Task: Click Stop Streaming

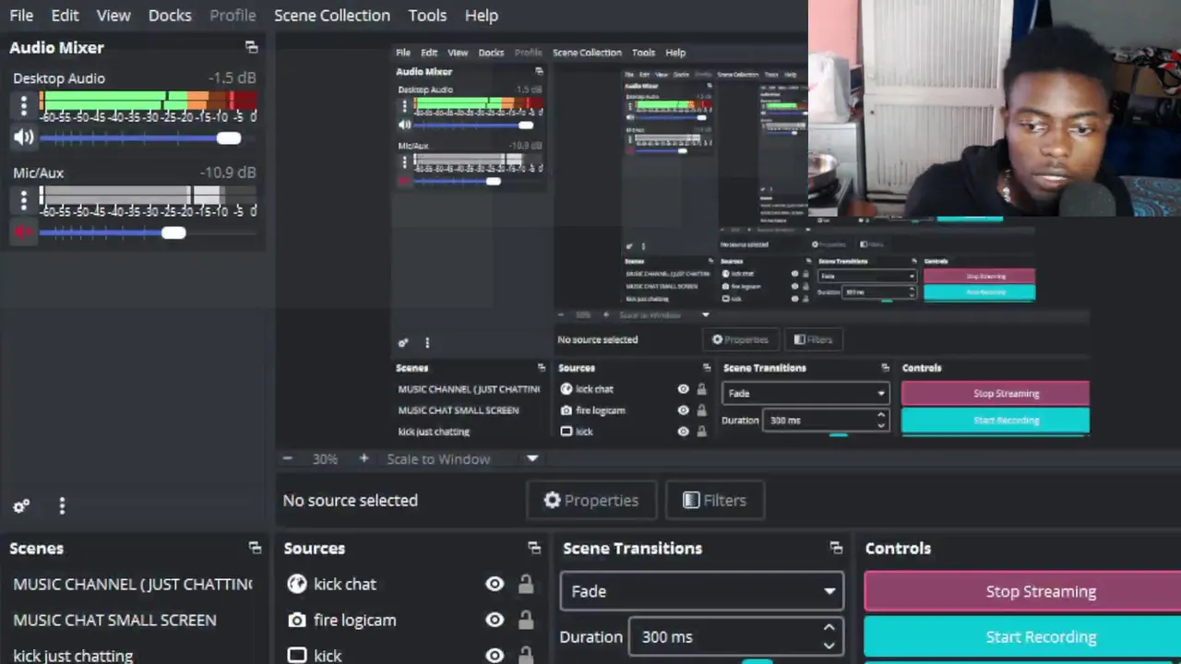Action: click(1023, 591)
